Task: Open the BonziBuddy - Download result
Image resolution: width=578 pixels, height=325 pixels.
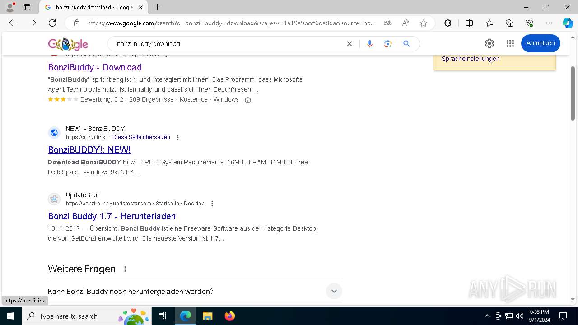Action: coord(95,67)
